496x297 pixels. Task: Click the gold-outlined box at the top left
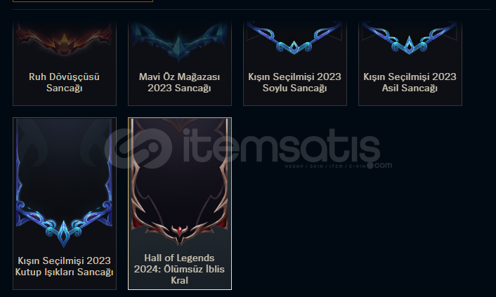coord(83,1)
